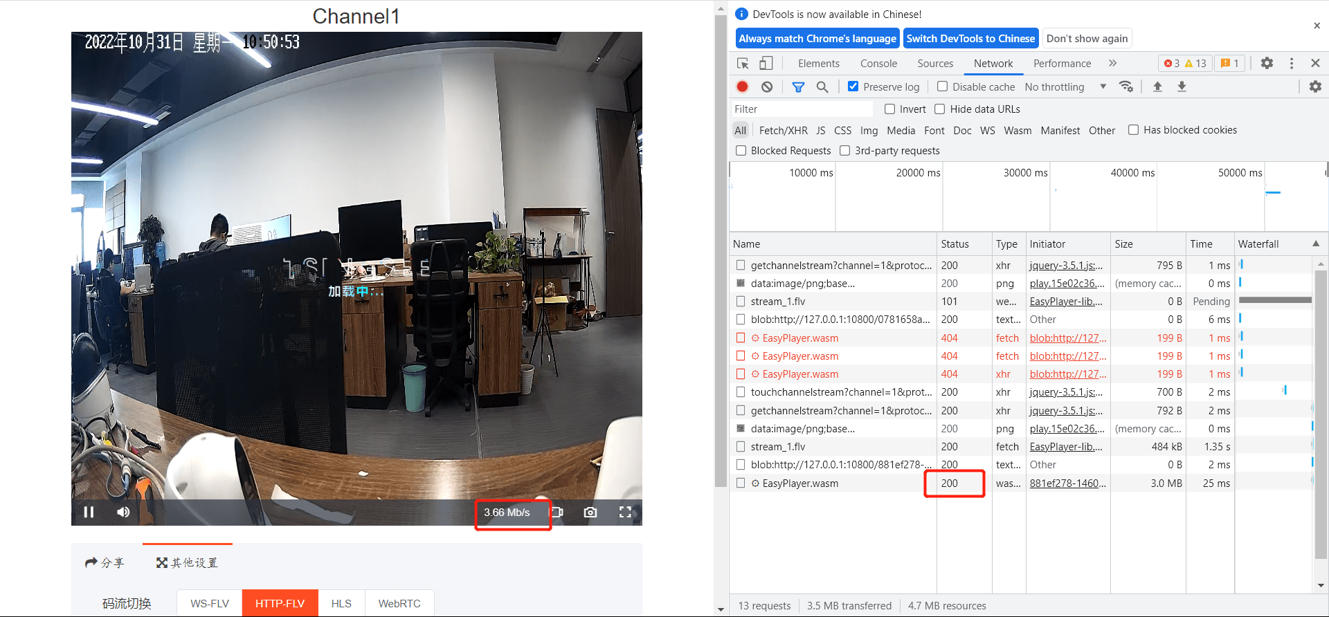The width and height of the screenshot is (1329, 617).
Task: Sort requests by Status column
Action: (x=964, y=244)
